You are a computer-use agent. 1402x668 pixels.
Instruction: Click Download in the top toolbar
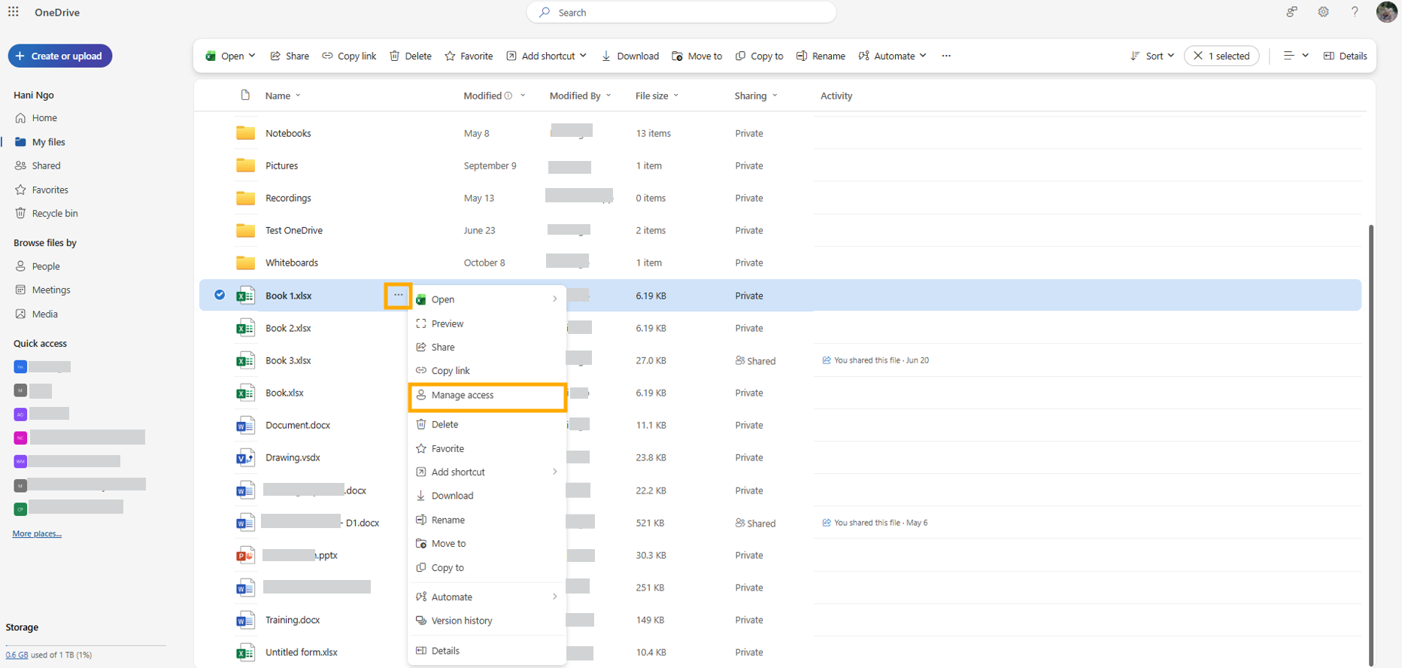coord(630,56)
